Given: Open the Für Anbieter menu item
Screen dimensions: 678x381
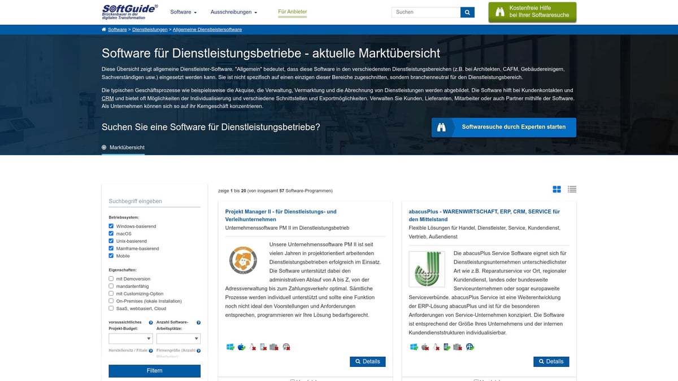Looking at the screenshot, I should coord(293,12).
